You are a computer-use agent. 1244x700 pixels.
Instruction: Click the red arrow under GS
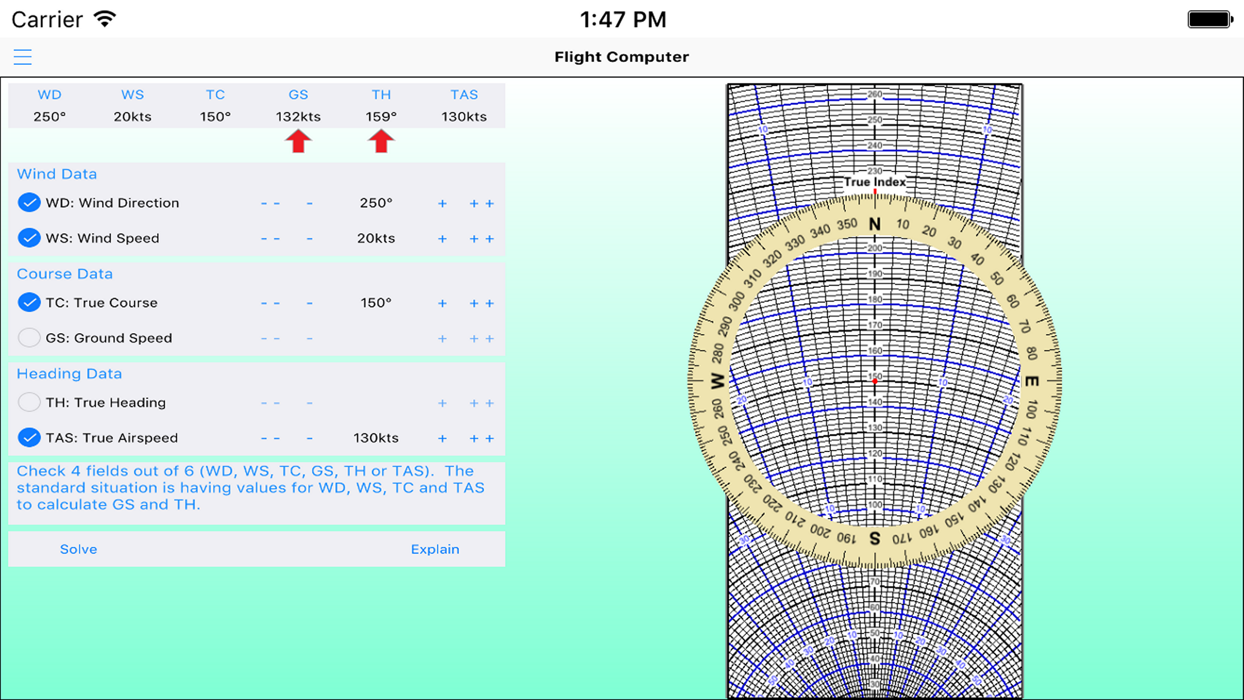[298, 141]
